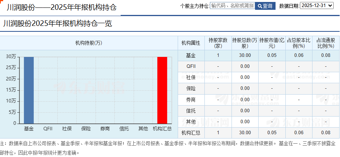Select the heading 川润股份2025年年报机构持仓一览
The image size is (340, 157).
[57, 24]
